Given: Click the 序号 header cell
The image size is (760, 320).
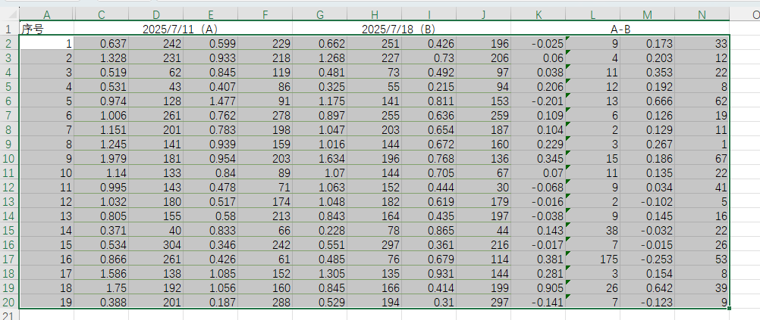Looking at the screenshot, I should click(46, 29).
